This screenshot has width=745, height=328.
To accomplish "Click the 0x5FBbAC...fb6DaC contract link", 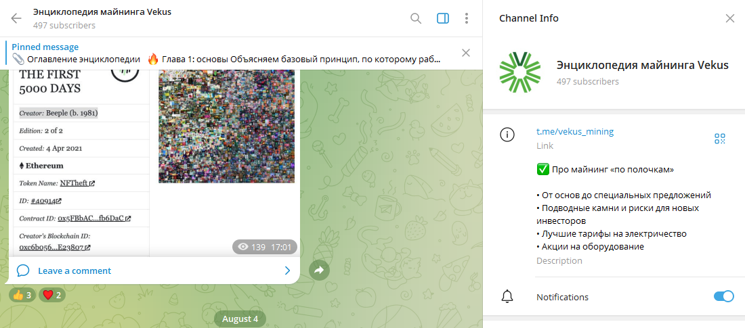I will 94,218.
